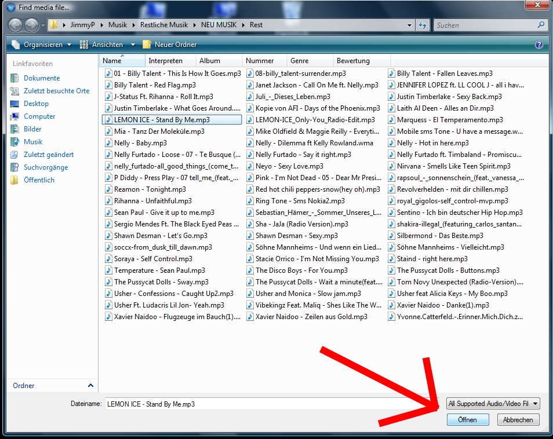Sort files by the Nummer column header
The width and height of the screenshot is (553, 439).
264,61
